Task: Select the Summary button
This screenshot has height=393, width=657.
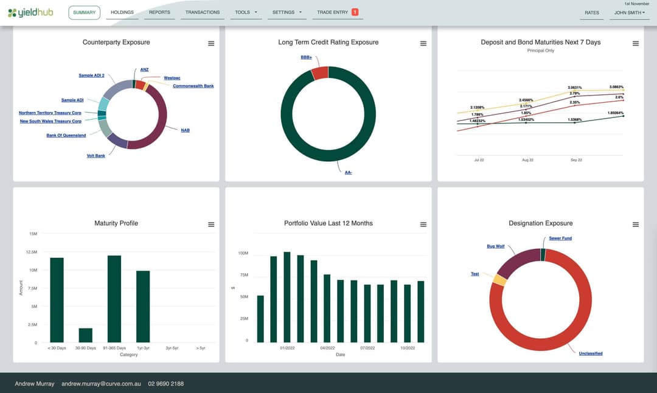Action: coord(85,12)
